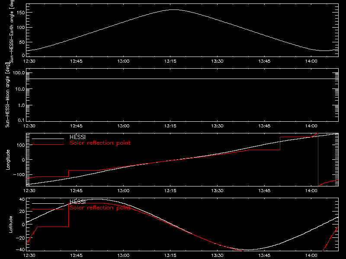Click the Latitude axis label
346x259 pixels.
click(10, 224)
